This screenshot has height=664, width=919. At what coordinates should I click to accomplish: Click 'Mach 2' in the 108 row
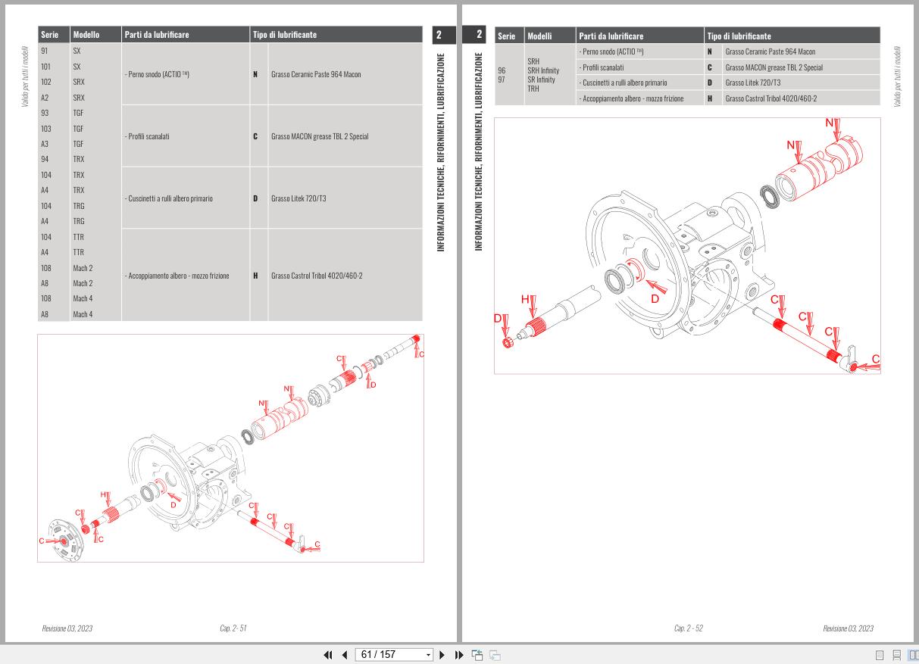click(x=83, y=268)
